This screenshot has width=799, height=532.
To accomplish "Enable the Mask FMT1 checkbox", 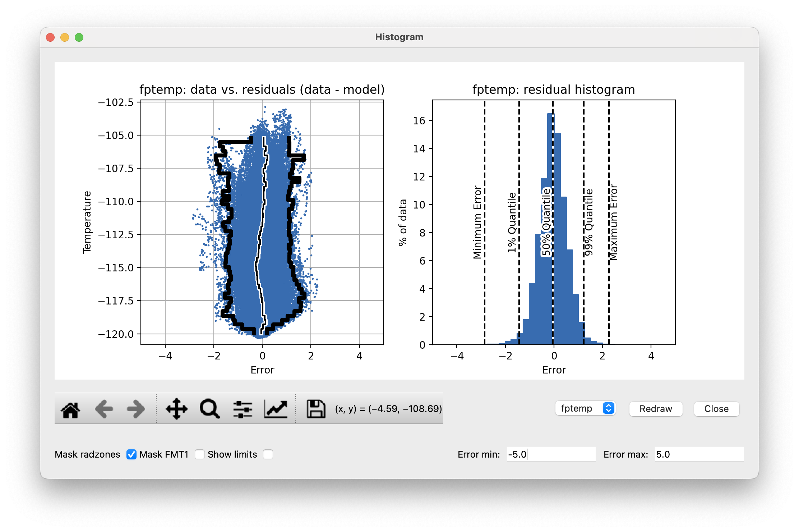I will [x=200, y=454].
